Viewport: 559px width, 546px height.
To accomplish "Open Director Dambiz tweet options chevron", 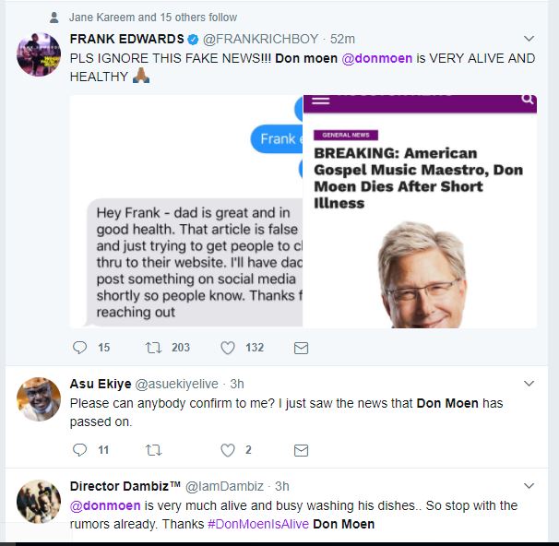I will pyautogui.click(x=529, y=485).
